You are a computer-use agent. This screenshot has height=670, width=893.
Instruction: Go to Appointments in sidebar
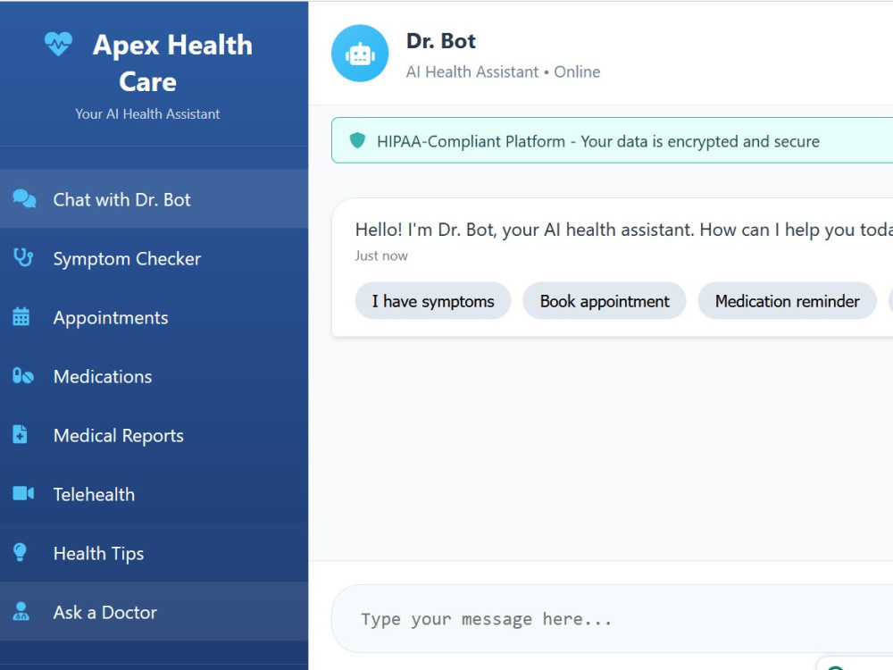click(154, 317)
